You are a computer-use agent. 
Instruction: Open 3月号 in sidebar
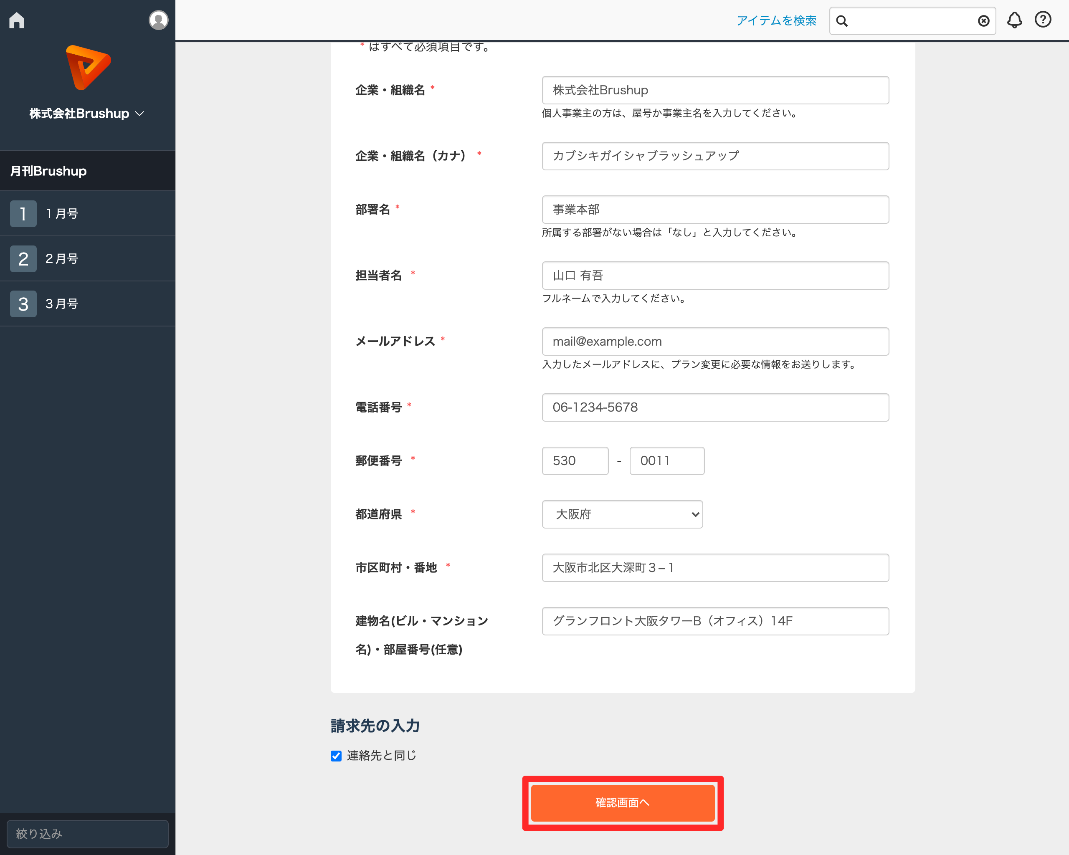[88, 304]
